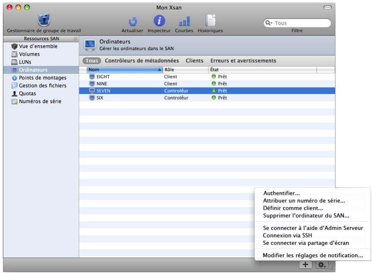Click the LUNs disk icon

tap(14, 62)
